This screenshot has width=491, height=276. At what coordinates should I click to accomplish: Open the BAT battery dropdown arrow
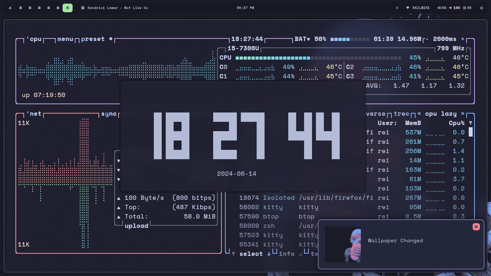click(308, 39)
